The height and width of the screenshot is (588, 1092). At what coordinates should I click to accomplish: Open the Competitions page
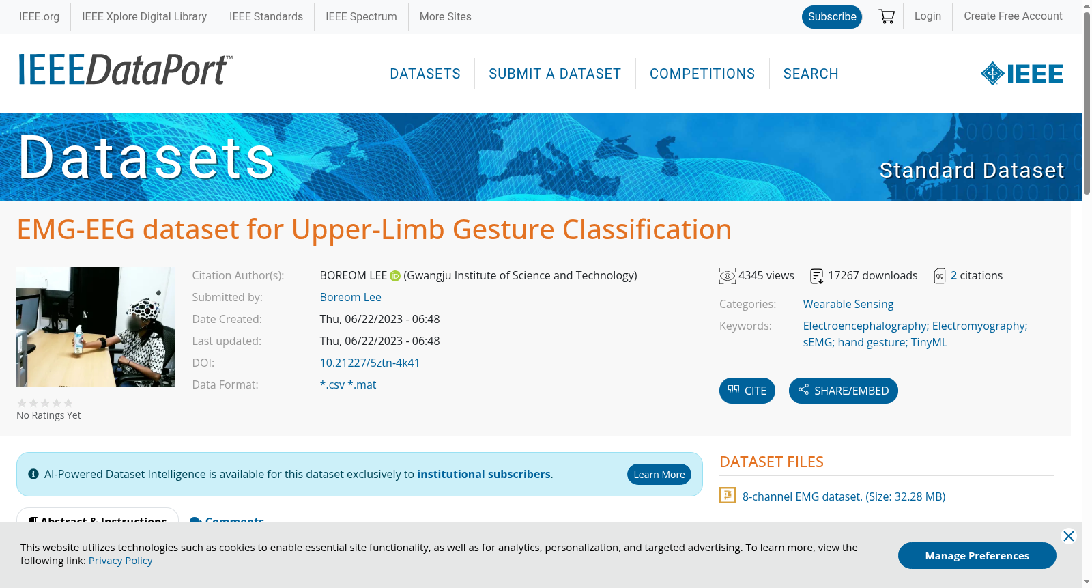pyautogui.click(x=702, y=74)
